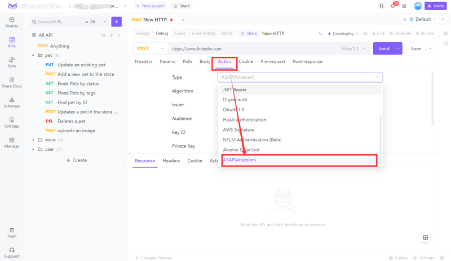
Task: Collapse the pet folder
Action: click(33, 56)
